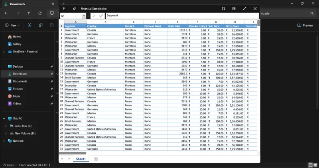The height and width of the screenshot is (168, 319).
Task: Click the Cut scissors icon in Explorer toolbar
Action: coord(30,25)
